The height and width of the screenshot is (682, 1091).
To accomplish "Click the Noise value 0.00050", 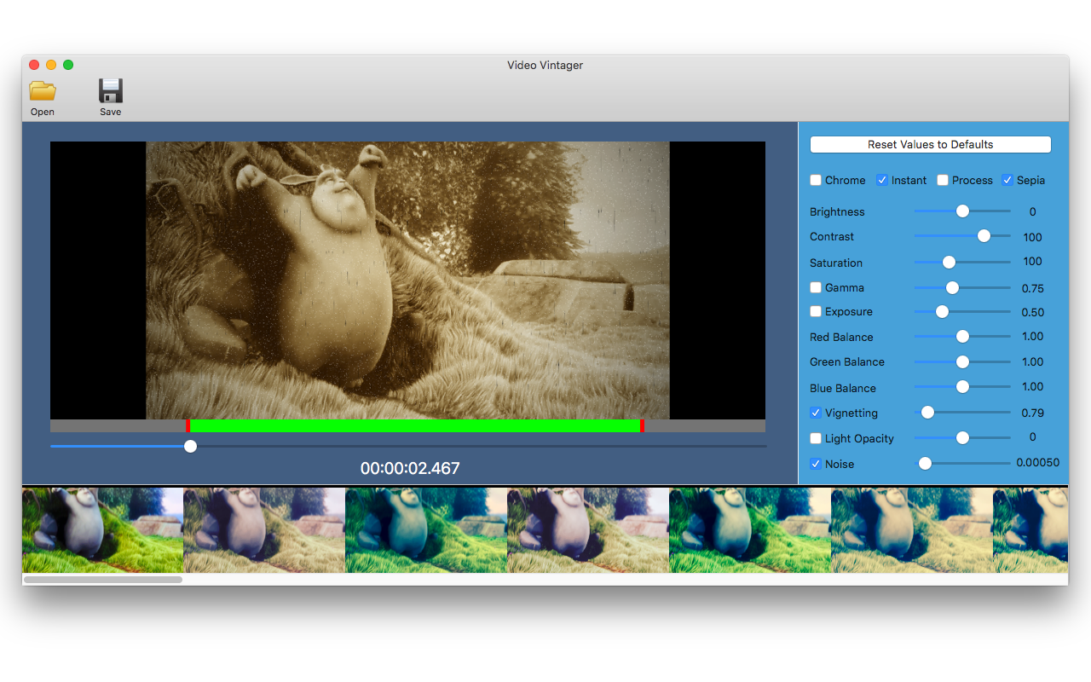I will tap(1038, 463).
